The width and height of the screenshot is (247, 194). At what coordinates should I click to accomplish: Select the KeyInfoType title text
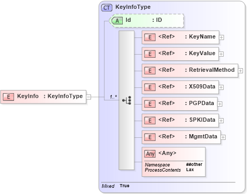click(133, 7)
